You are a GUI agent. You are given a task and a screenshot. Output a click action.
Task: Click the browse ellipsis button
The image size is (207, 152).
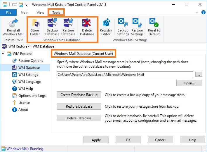point(199,75)
